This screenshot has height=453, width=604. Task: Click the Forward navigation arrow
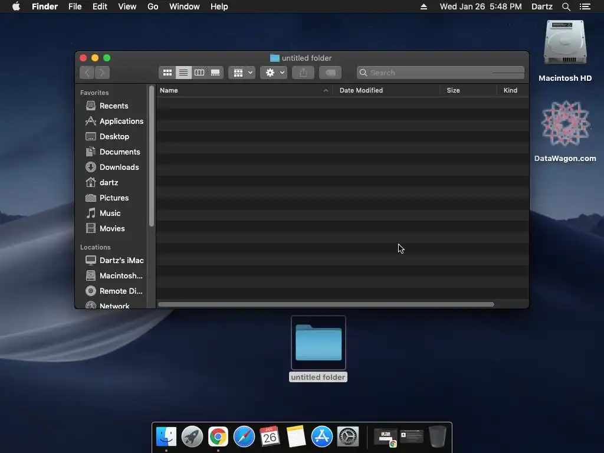coord(103,73)
